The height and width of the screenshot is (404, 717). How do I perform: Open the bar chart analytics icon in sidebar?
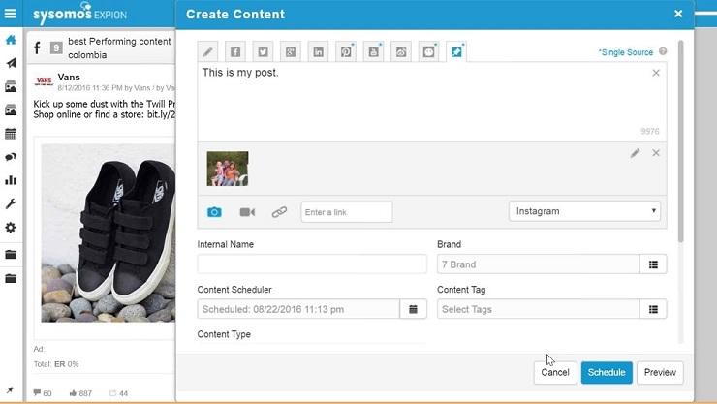click(x=11, y=180)
